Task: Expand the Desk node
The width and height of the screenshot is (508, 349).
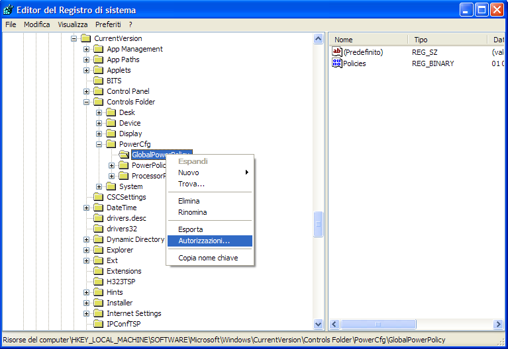Action: click(99, 112)
